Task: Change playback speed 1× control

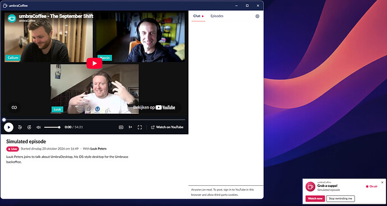Action: pyautogui.click(x=130, y=127)
